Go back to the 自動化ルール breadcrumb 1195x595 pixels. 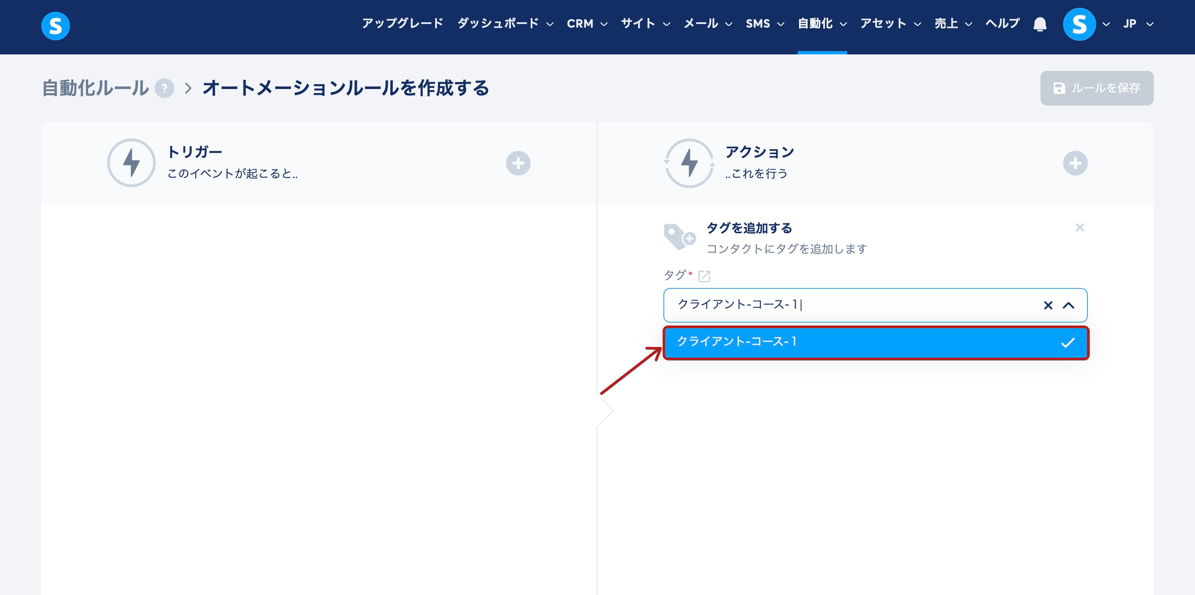pyautogui.click(x=96, y=88)
